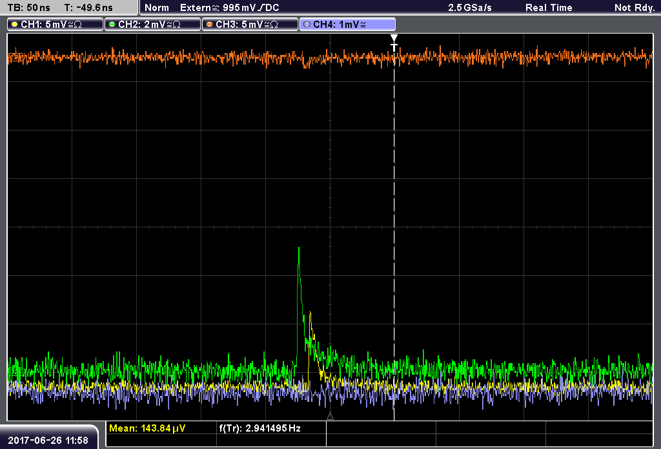
Task: Select the CH2: 2 mV channel tab
Action: pyautogui.click(x=152, y=25)
